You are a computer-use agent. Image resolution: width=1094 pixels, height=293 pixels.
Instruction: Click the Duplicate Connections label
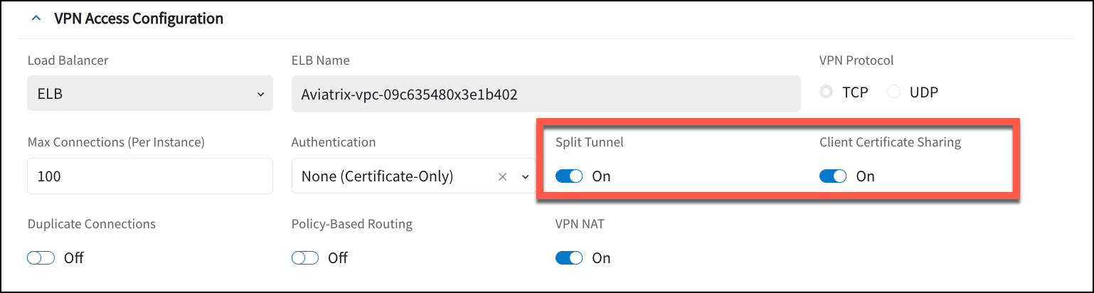coord(91,224)
